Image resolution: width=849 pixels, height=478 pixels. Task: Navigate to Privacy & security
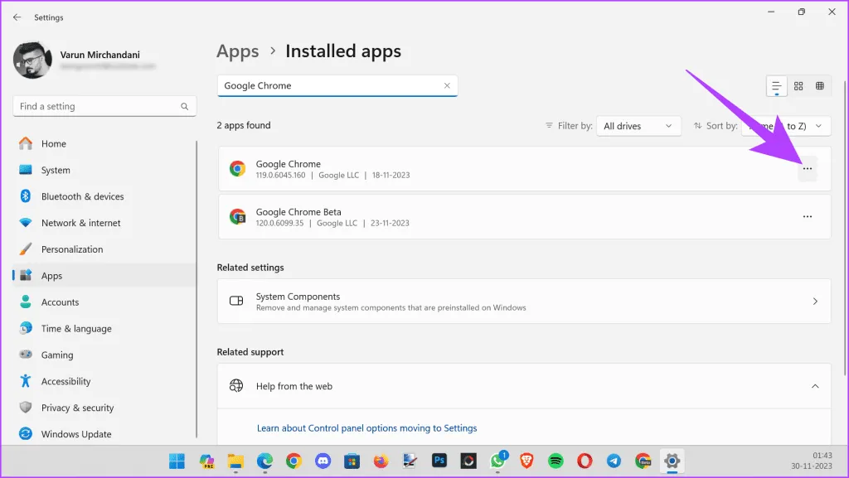77,408
